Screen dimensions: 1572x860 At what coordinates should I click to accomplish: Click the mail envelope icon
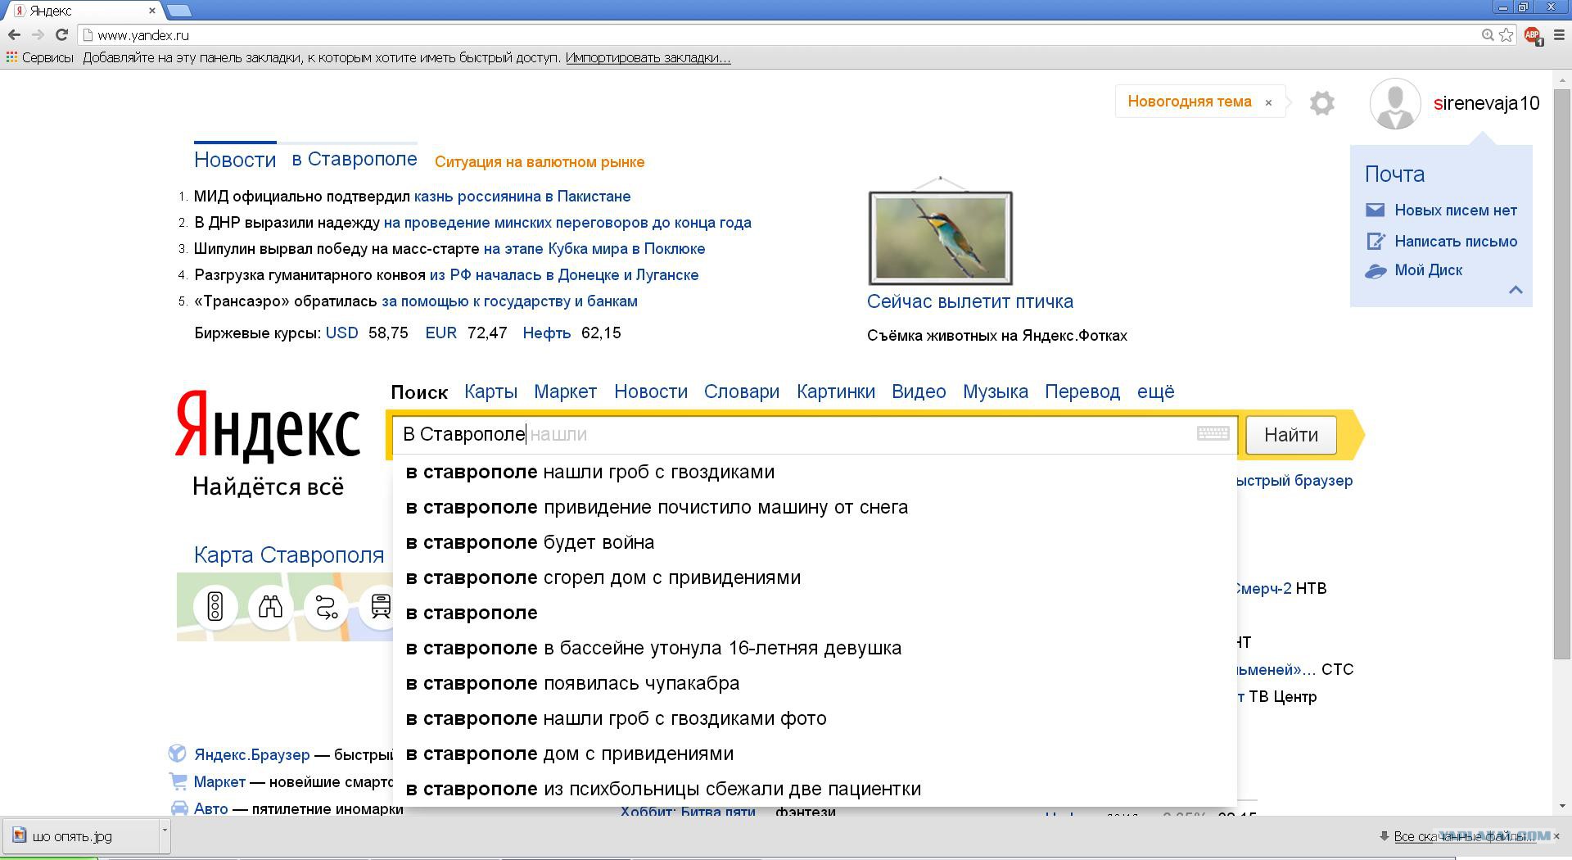tap(1375, 210)
